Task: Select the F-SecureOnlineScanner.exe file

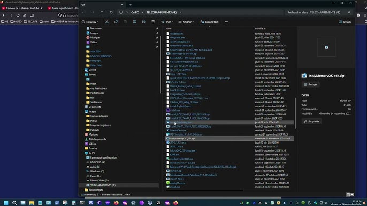Action: click(183, 62)
